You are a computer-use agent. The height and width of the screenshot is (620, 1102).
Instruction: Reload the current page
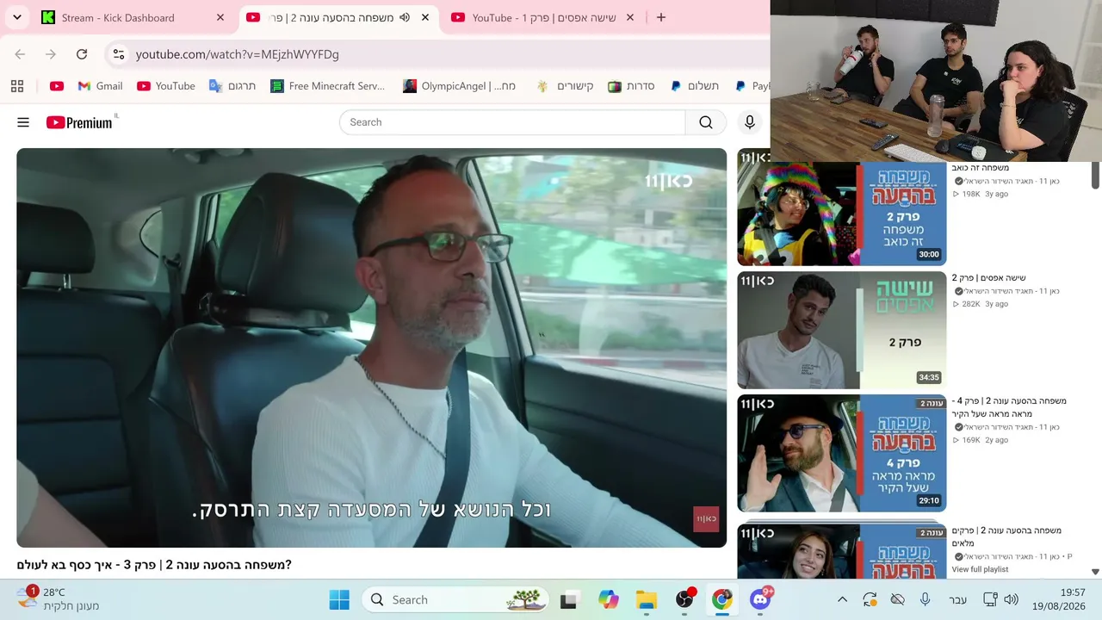82,54
